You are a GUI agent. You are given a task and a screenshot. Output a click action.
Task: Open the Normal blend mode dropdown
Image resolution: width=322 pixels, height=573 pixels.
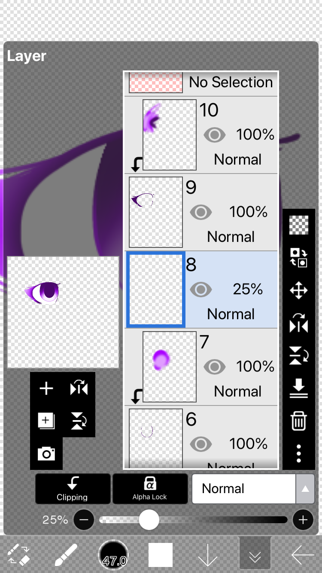click(244, 489)
